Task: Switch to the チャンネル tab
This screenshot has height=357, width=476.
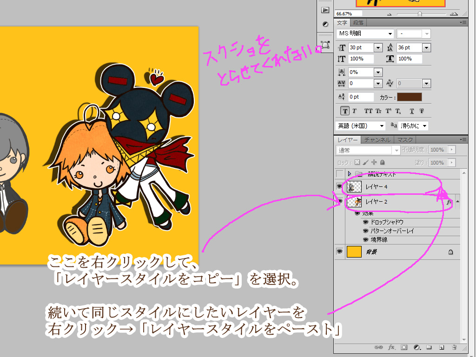Action: (x=377, y=139)
